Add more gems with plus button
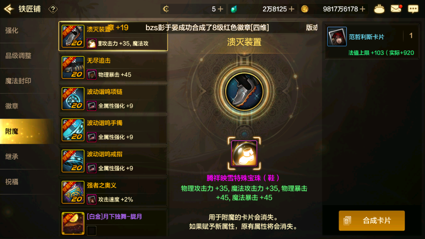This screenshot has width=425, height=239. [292, 9]
